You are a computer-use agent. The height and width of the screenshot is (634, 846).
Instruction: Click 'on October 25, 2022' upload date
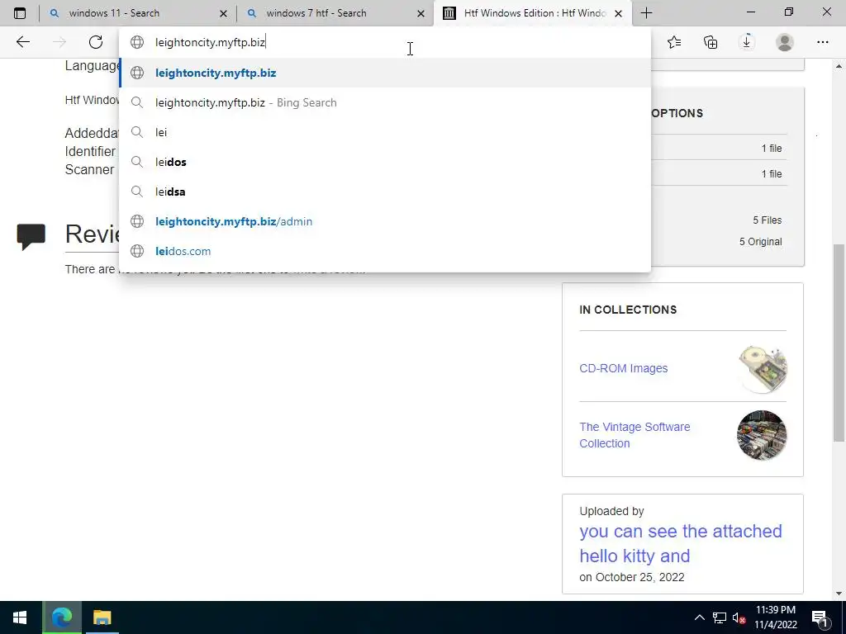632,577
